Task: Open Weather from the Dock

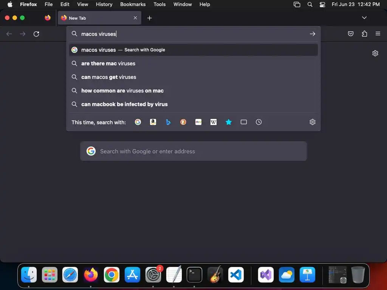Action: pos(286,275)
